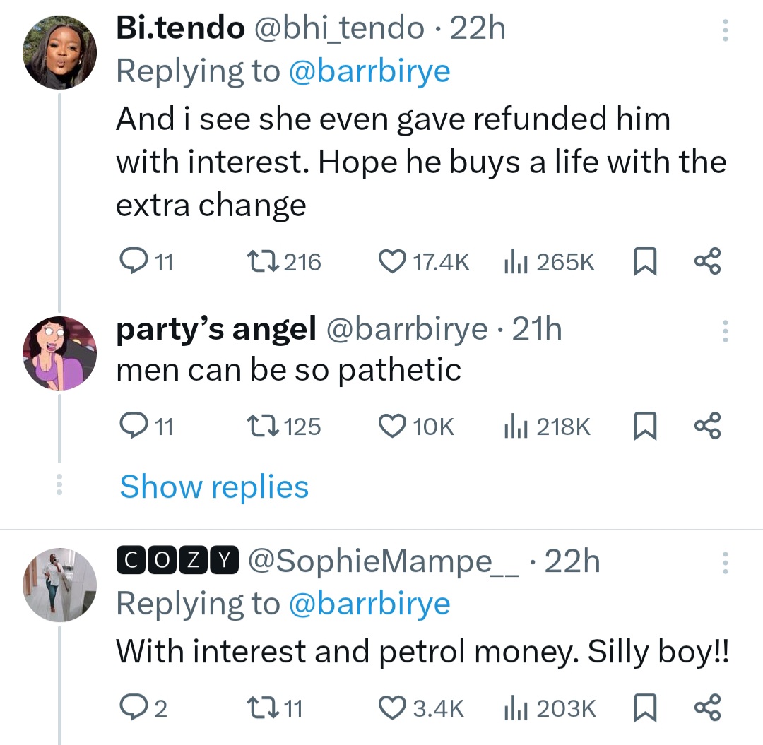Share Bi.tendo's tweet
Viewport: 763px width, 745px height.
(x=707, y=263)
